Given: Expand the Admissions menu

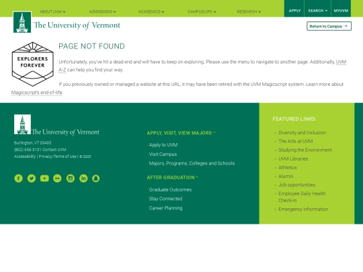Looking at the screenshot, I should pos(102,11).
